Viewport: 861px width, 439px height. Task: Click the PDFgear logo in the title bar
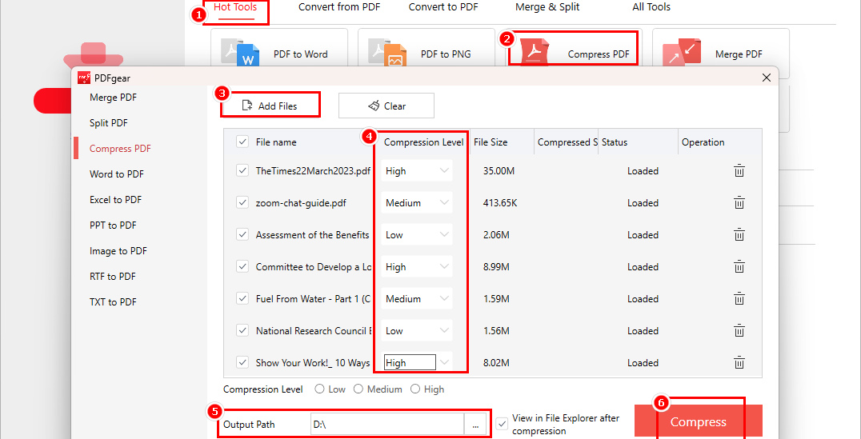(83, 78)
